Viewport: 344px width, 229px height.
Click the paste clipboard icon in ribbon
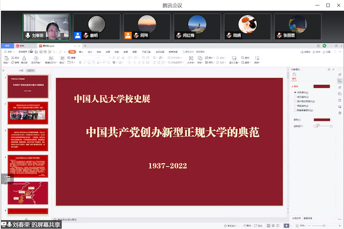point(6,58)
